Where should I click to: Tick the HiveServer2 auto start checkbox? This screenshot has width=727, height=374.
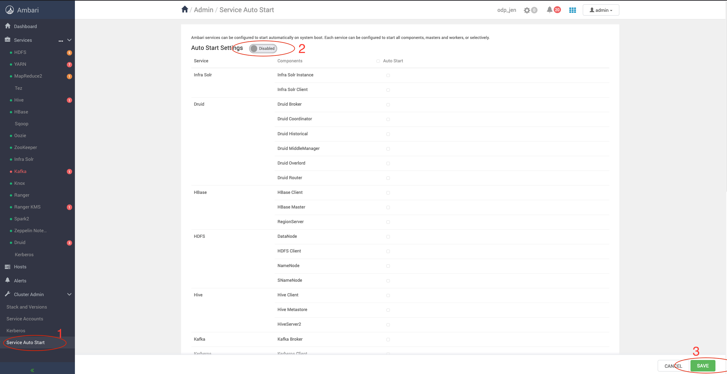pyautogui.click(x=388, y=325)
